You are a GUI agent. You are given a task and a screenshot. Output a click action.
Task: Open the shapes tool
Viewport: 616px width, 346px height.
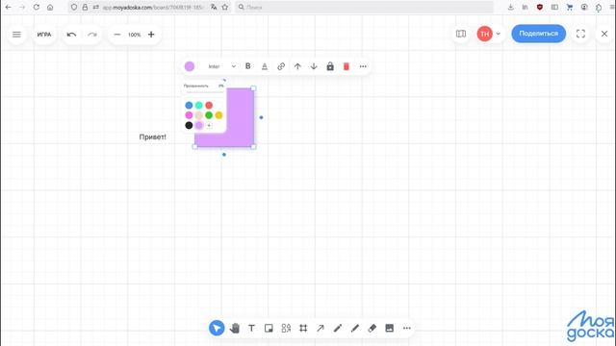coord(286,328)
